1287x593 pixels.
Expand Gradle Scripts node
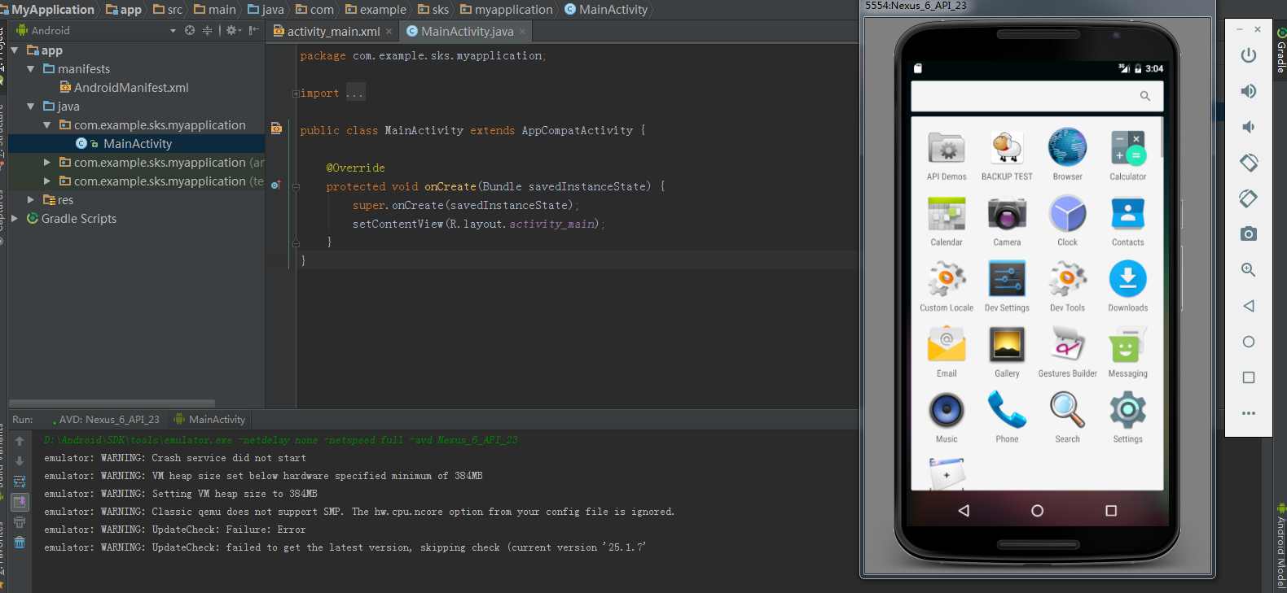point(14,219)
